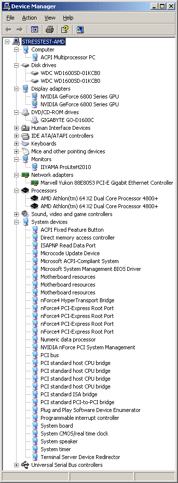Collapse the Display adapters node
The height and width of the screenshot is (483, 178).
[x=16, y=89]
